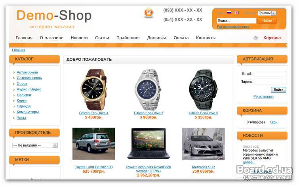This screenshot has width=297, height=185.
Task: Click the basket icon beside Корзина
Action: tap(255, 38)
